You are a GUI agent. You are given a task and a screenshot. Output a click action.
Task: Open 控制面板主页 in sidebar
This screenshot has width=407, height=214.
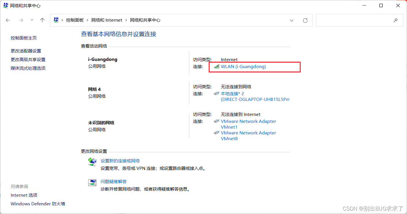point(24,38)
